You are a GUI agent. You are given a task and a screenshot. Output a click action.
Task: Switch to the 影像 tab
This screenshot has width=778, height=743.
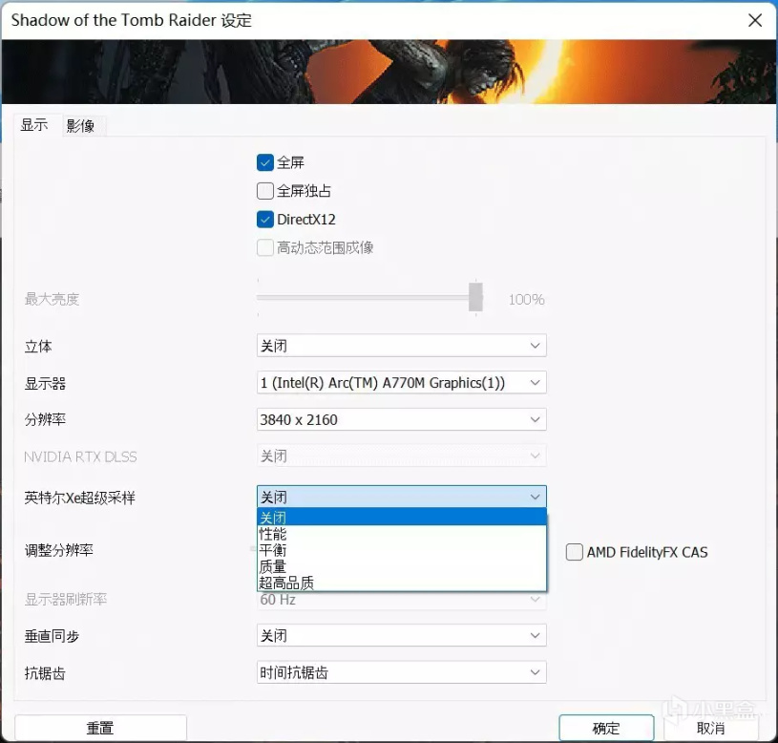(81, 126)
